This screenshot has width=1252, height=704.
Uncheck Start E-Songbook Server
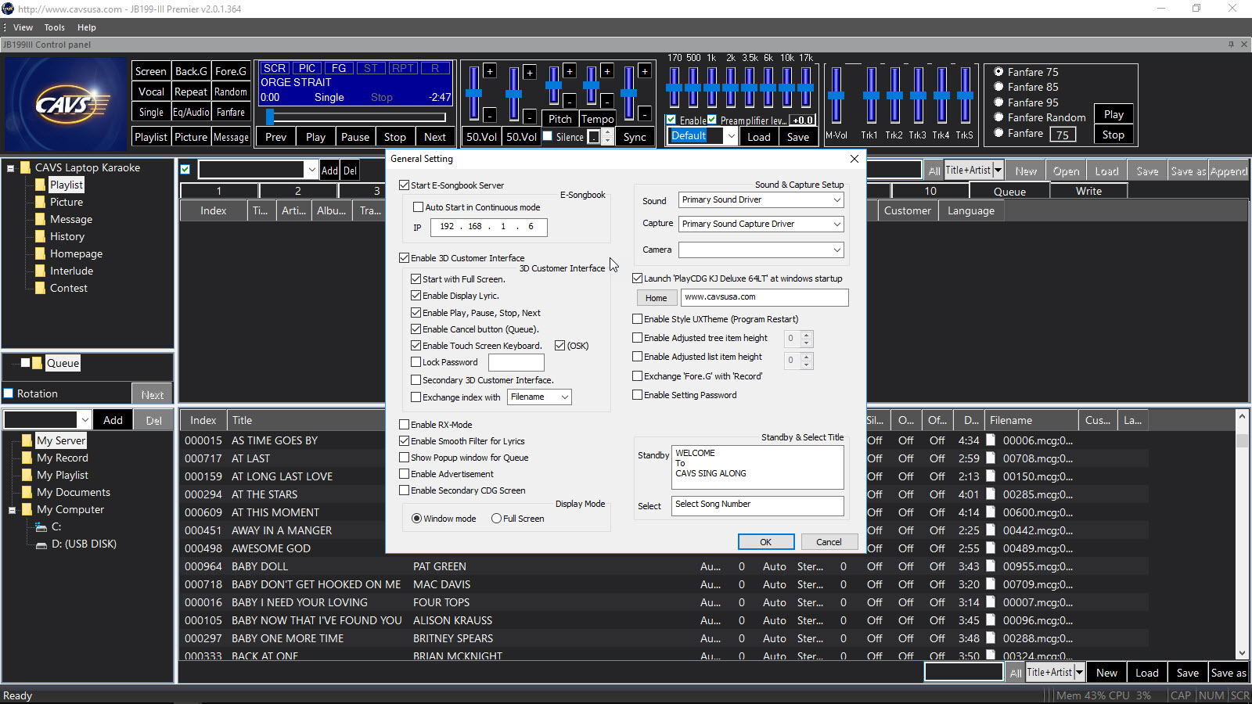click(x=405, y=185)
